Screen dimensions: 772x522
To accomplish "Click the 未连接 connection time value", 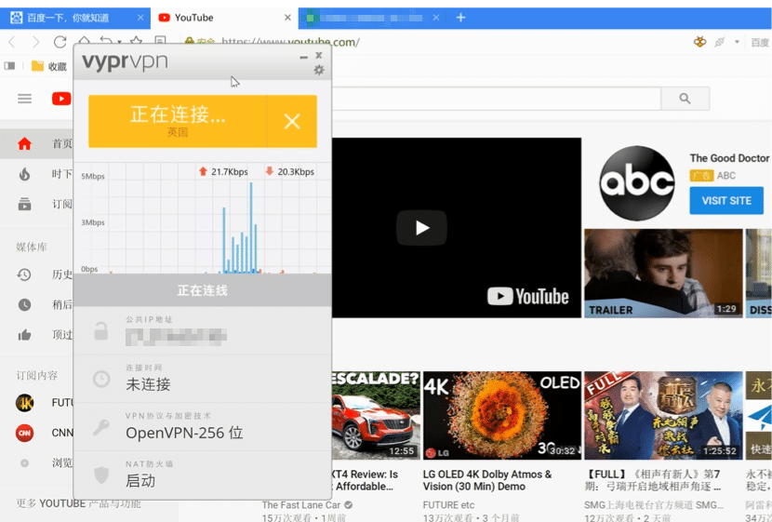I will click(148, 384).
